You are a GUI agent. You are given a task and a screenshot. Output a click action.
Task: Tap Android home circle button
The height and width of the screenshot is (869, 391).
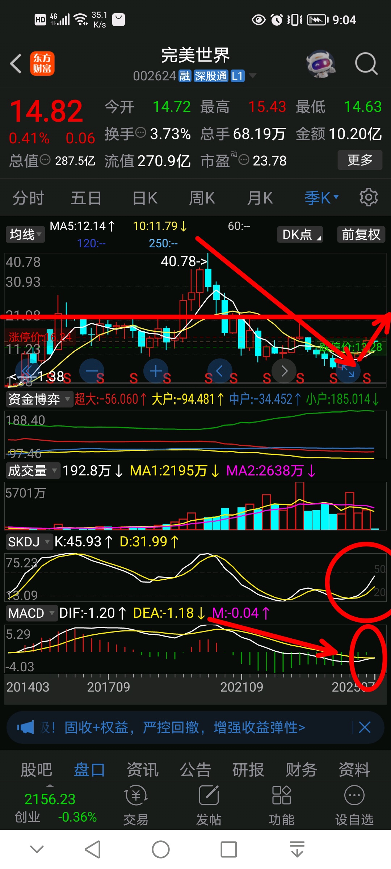click(161, 849)
